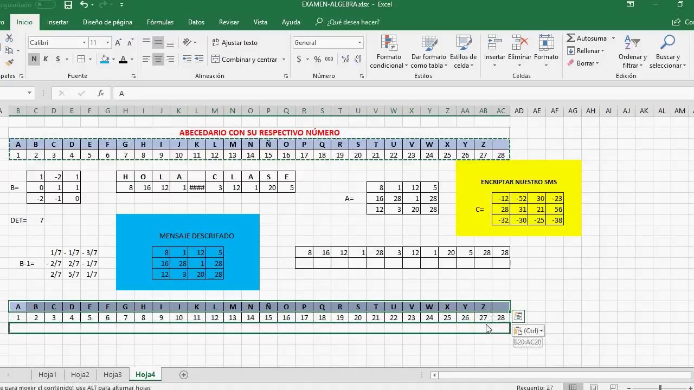The width and height of the screenshot is (694, 390).
Task: Apply the fill color bucket
Action: pyautogui.click(x=105, y=59)
